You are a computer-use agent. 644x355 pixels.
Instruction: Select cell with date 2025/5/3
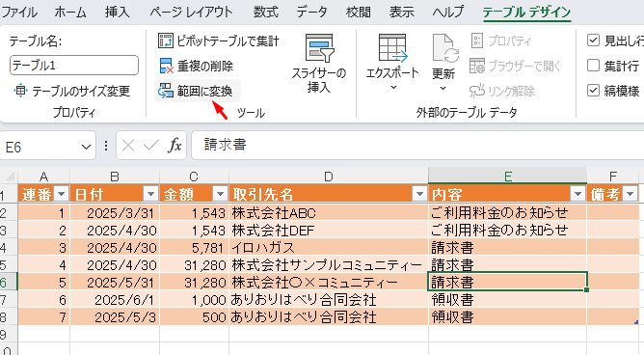tap(115, 317)
